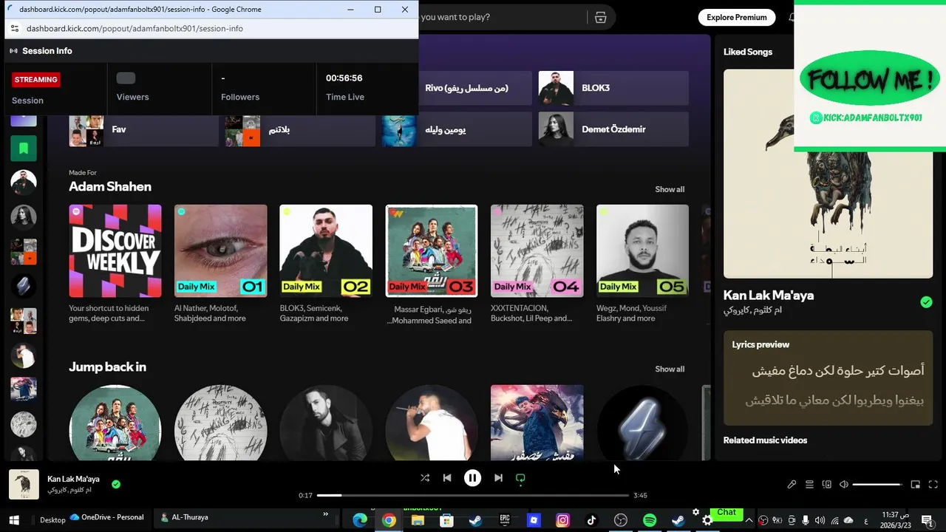
Task: Switch to OBS Studio in the taskbar
Action: click(621, 520)
